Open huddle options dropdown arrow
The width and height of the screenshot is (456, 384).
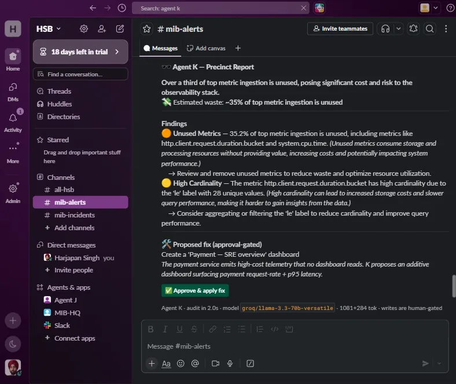(398, 29)
